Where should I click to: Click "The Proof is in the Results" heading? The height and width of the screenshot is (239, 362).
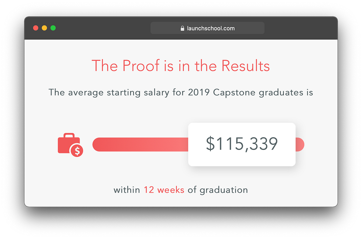pos(181,66)
